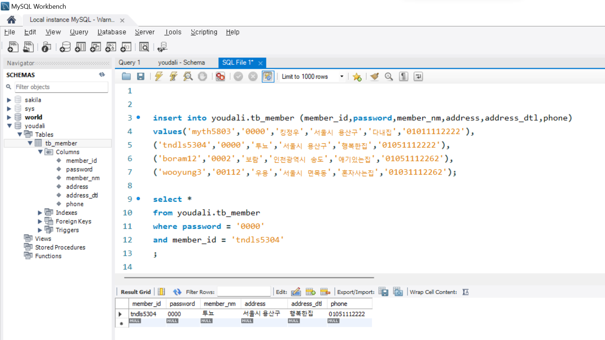The height and width of the screenshot is (340, 605).
Task: Open the schema inspector icon
Action: coord(46,47)
